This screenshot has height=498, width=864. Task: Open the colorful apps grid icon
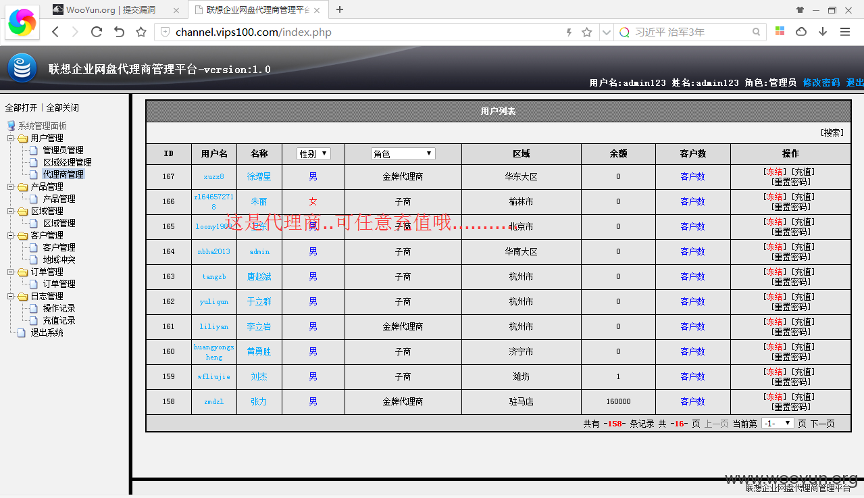[x=780, y=32]
